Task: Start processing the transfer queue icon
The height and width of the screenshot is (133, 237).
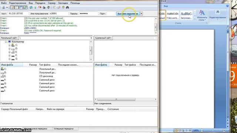Action: (x=36, y=7)
